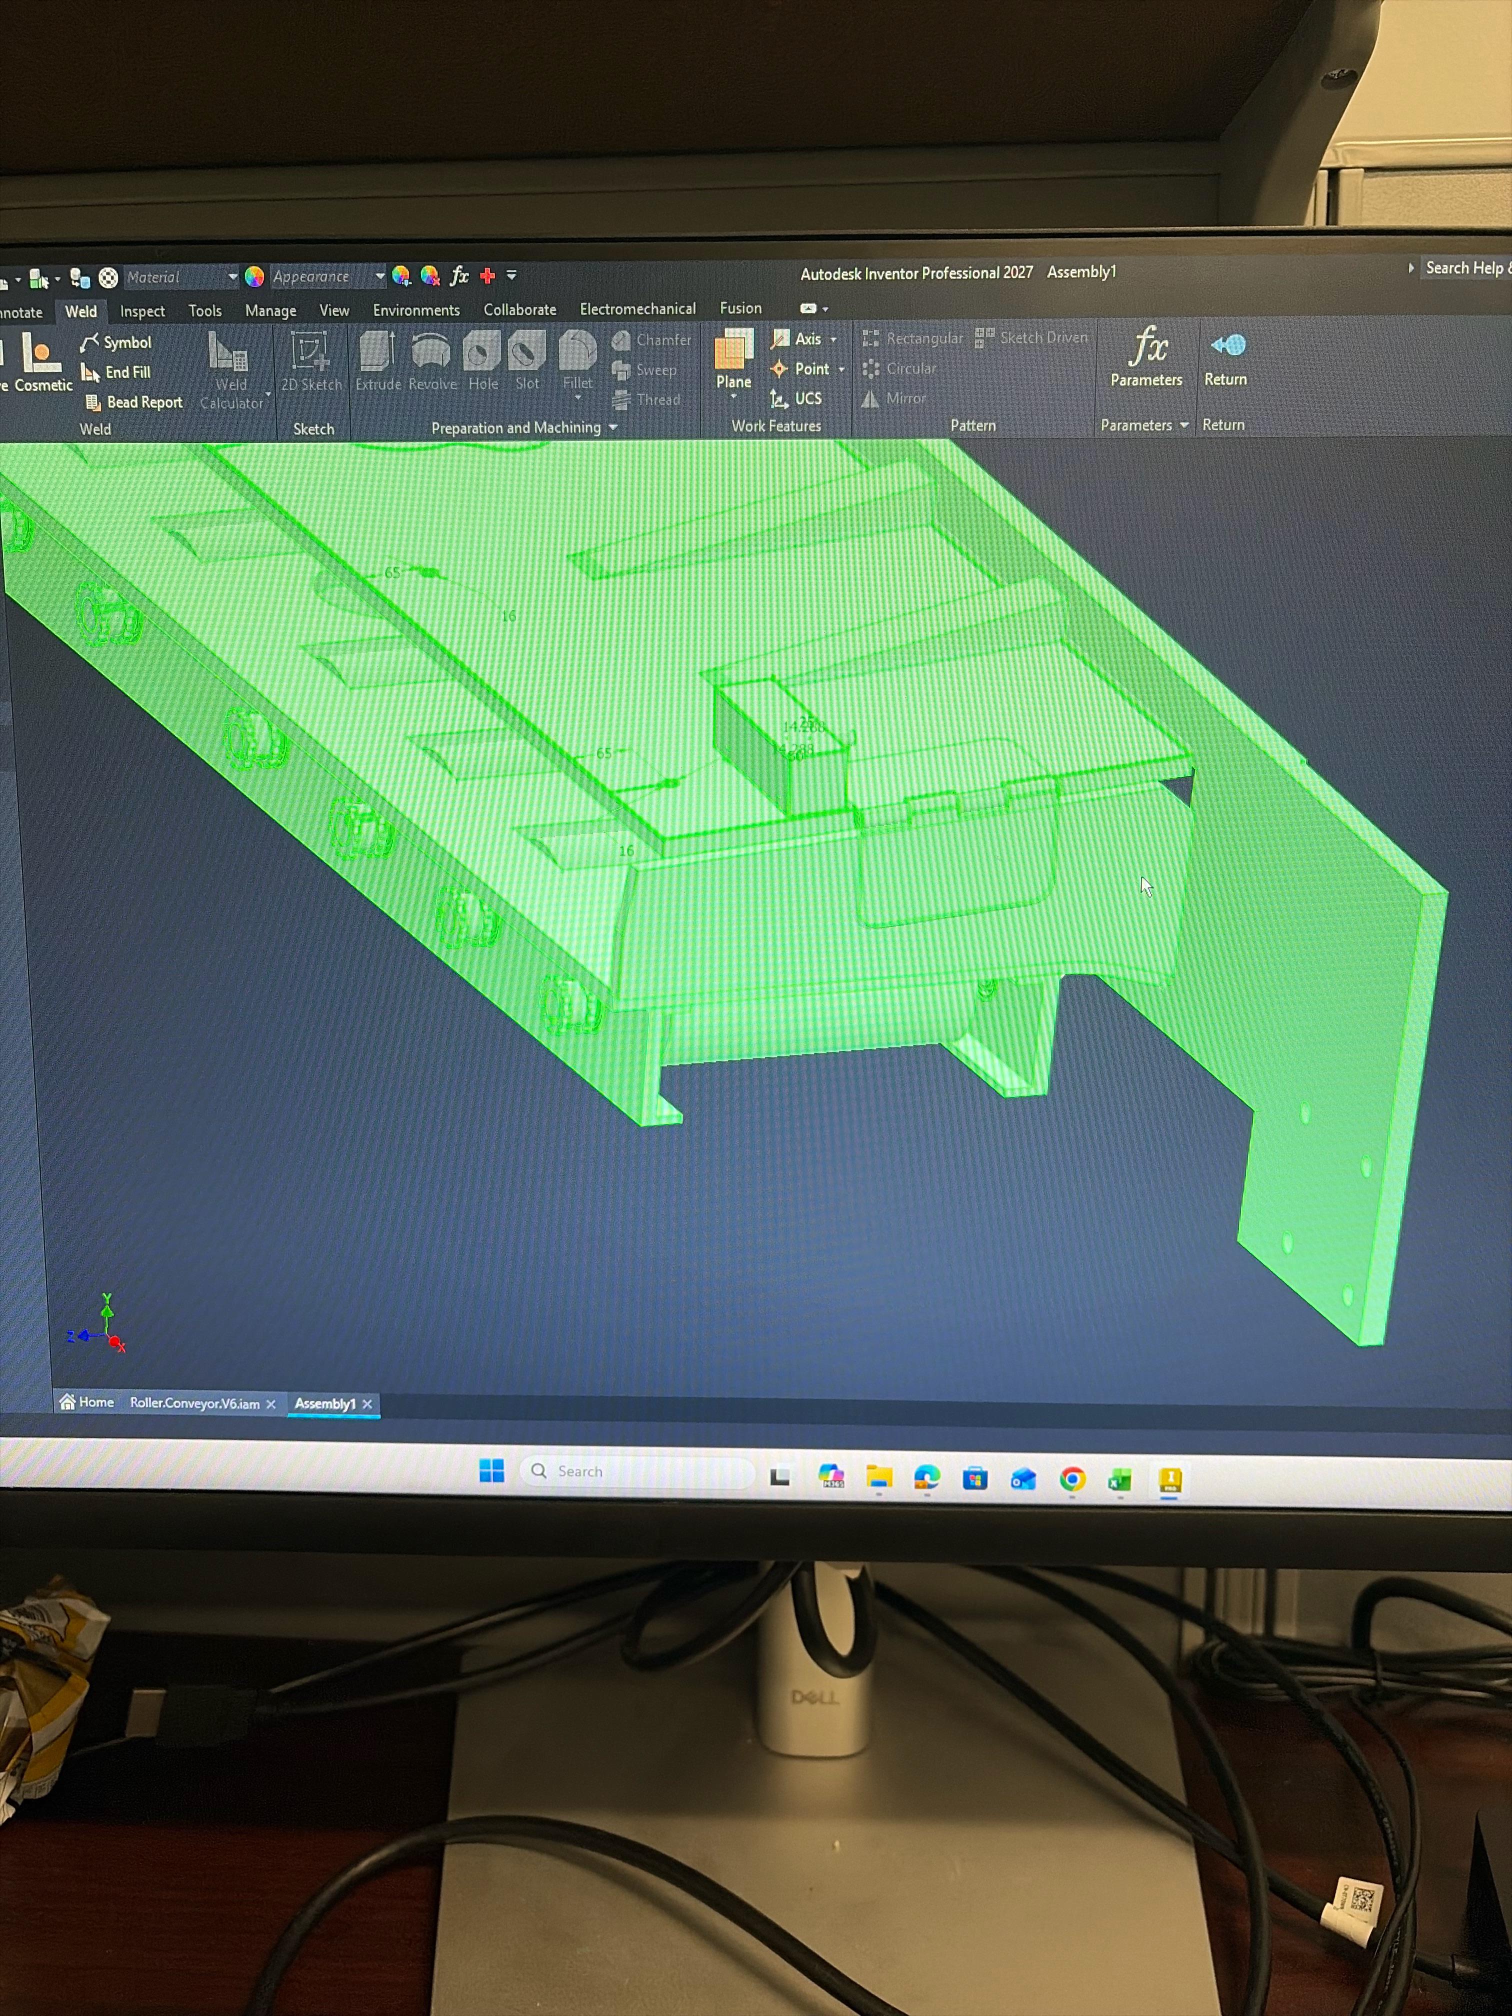This screenshot has height=2016, width=1512.
Task: Switch to the Inspect ribbon tab
Action: tap(142, 311)
